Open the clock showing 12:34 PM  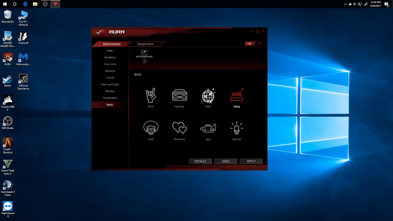click(x=376, y=4)
